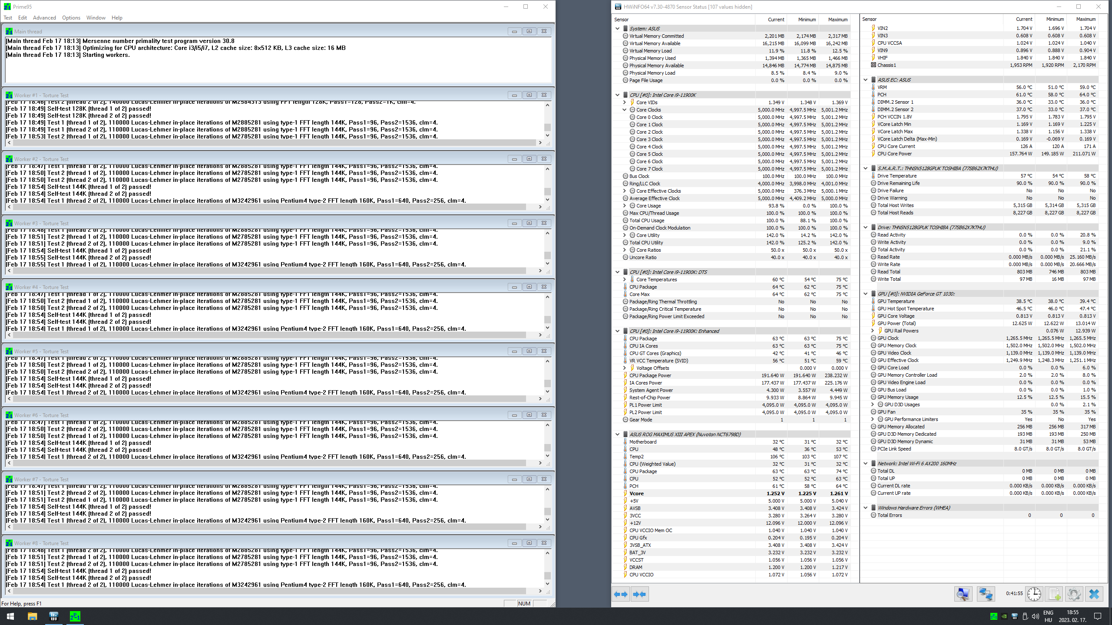
Task: Open the Help menu in Prime95
Action: [x=117, y=18]
